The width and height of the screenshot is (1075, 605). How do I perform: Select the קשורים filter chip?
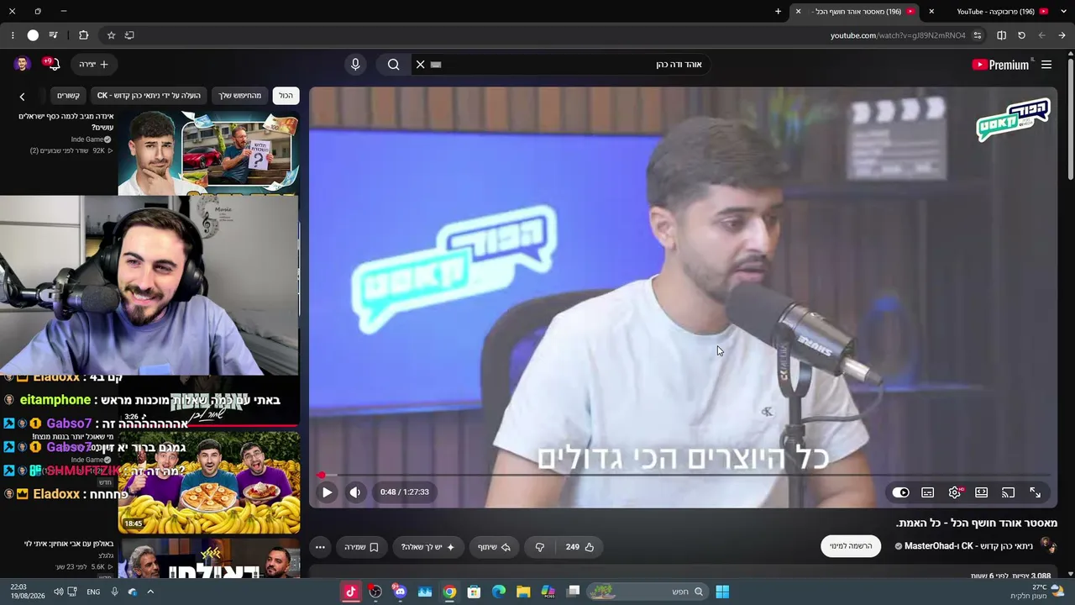68,96
